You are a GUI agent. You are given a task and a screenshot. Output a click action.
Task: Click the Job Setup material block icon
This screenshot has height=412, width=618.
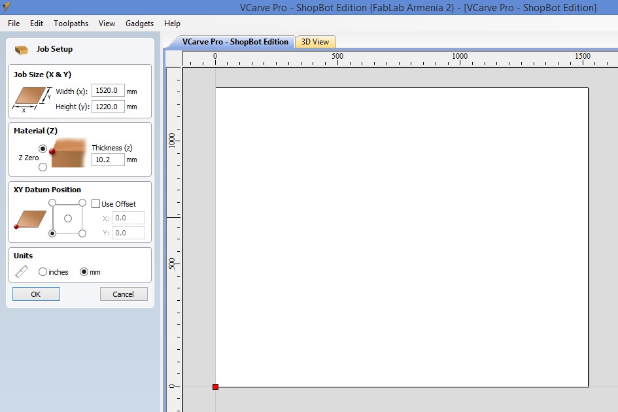22,50
